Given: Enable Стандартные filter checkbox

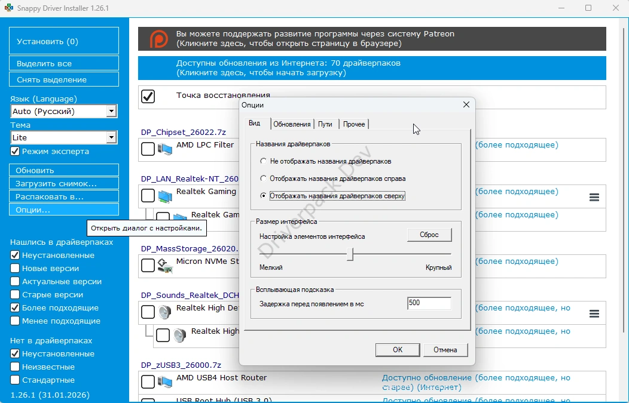Looking at the screenshot, I should pyautogui.click(x=15, y=380).
